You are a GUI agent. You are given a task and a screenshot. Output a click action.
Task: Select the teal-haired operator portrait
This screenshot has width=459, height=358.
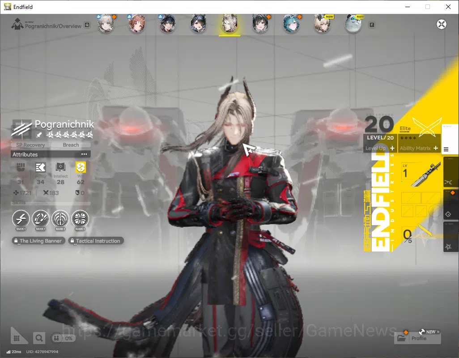click(x=292, y=23)
